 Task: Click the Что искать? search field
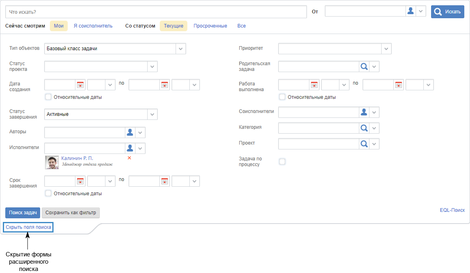click(x=156, y=12)
